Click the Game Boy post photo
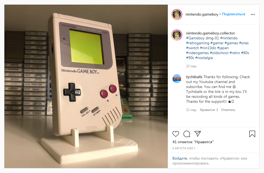The image size is (264, 173). point(86,86)
